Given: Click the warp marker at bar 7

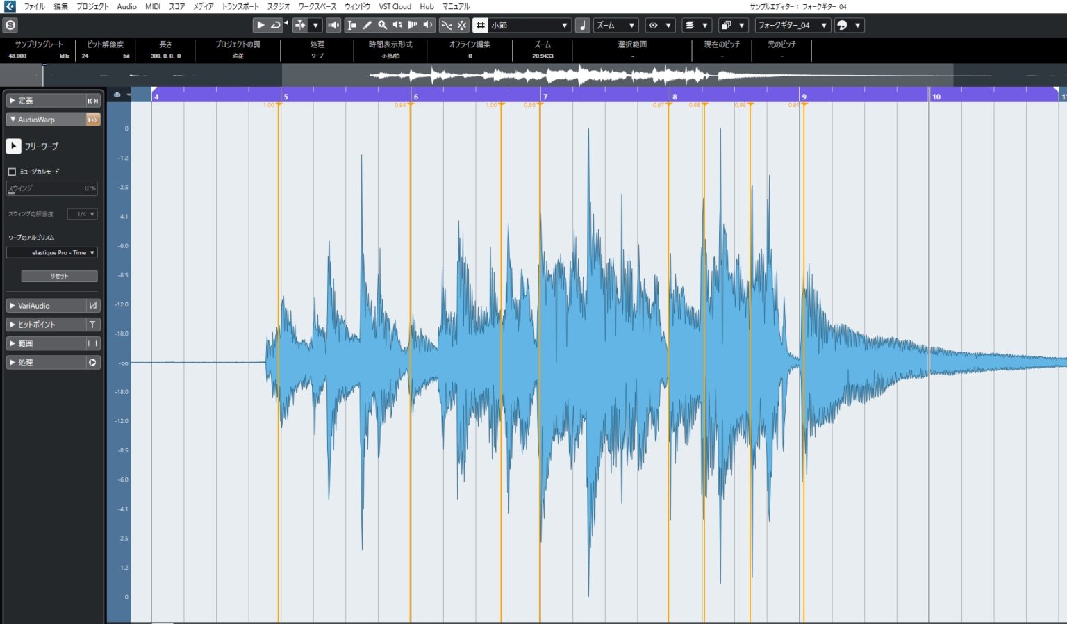Looking at the screenshot, I should pos(541,105).
